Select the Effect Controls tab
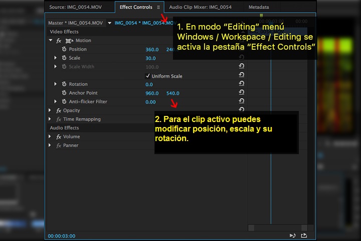The image size is (361, 241). coord(136,7)
